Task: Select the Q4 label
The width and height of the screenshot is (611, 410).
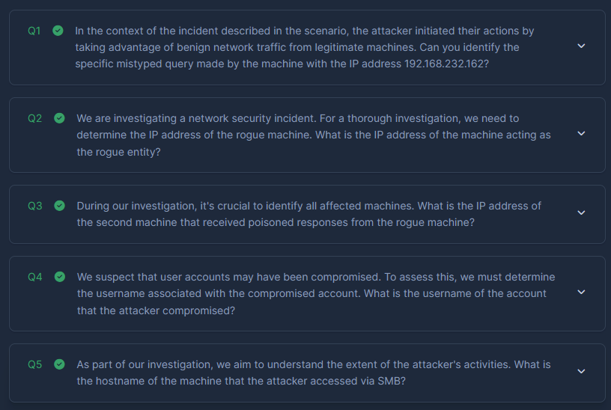Action: point(34,277)
